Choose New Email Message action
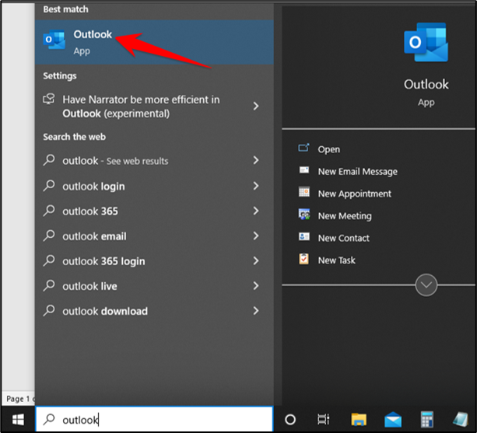This screenshot has width=477, height=433. tap(357, 171)
